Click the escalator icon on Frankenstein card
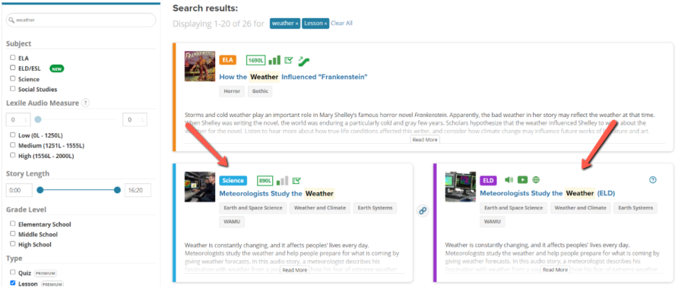694x292 pixels. 303,60
